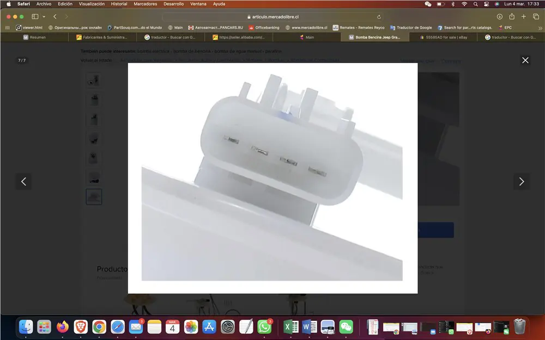This screenshot has width=545, height=340.
Task: Open the Marcadores menu
Action: (145, 4)
